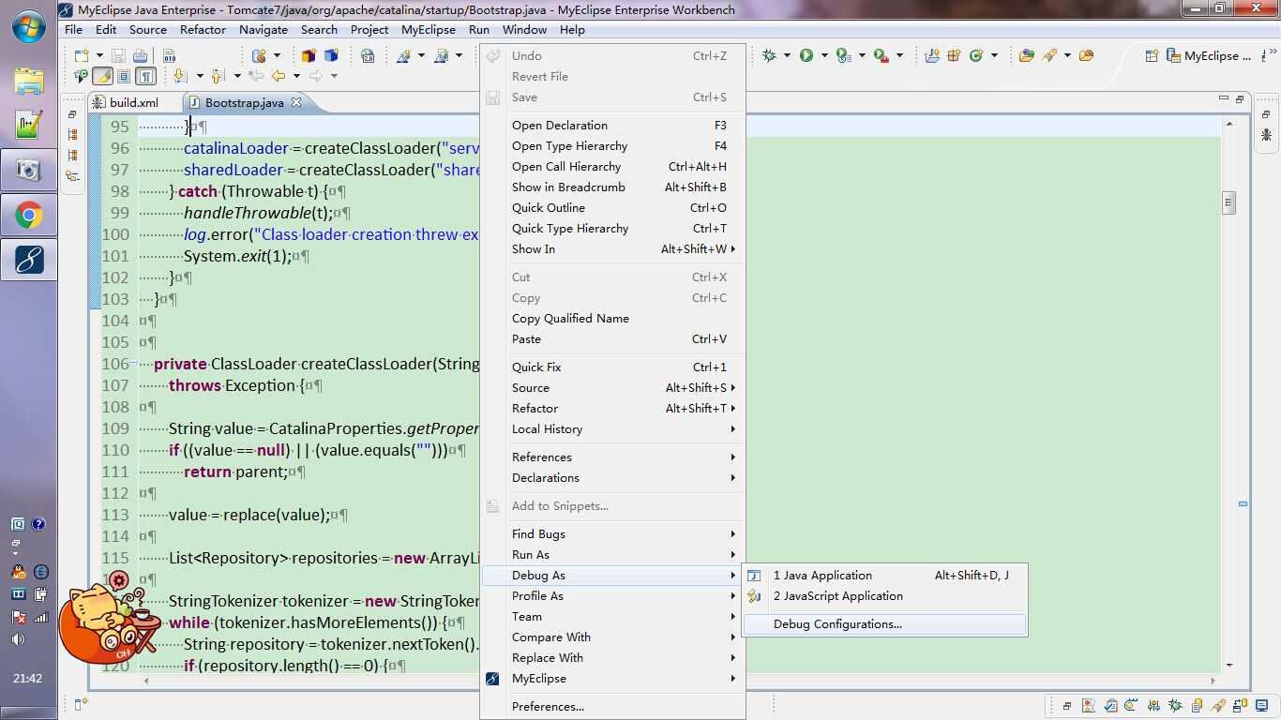Toggle Show Whitespace Characters pilcrow button
The height and width of the screenshot is (720, 1281).
(x=145, y=76)
